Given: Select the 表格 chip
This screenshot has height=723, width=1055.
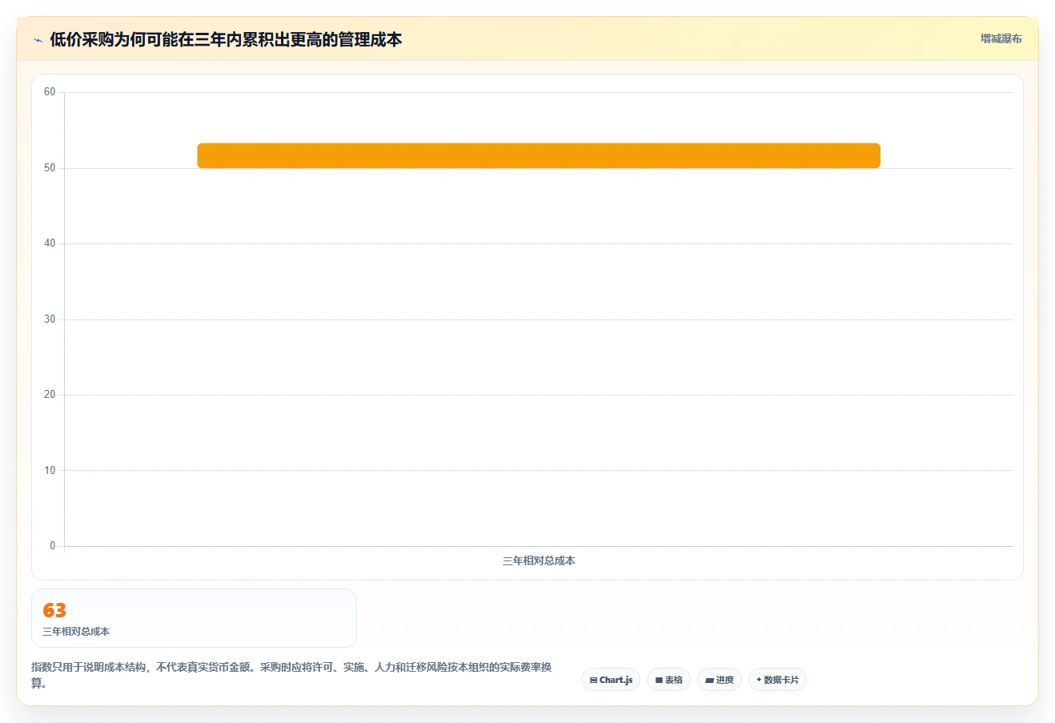Looking at the screenshot, I should click(x=668, y=680).
